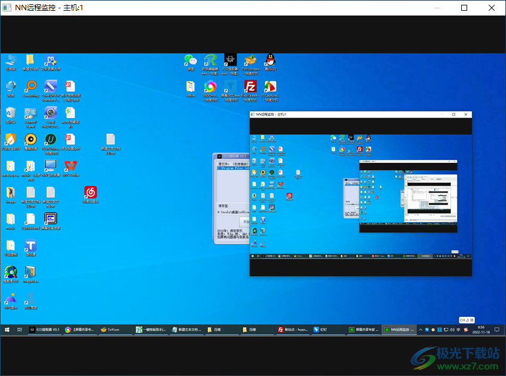Image resolution: width=506 pixels, height=376 pixels.
Task: Open the WeChat desktop icon
Action: pyautogui.click(x=190, y=60)
